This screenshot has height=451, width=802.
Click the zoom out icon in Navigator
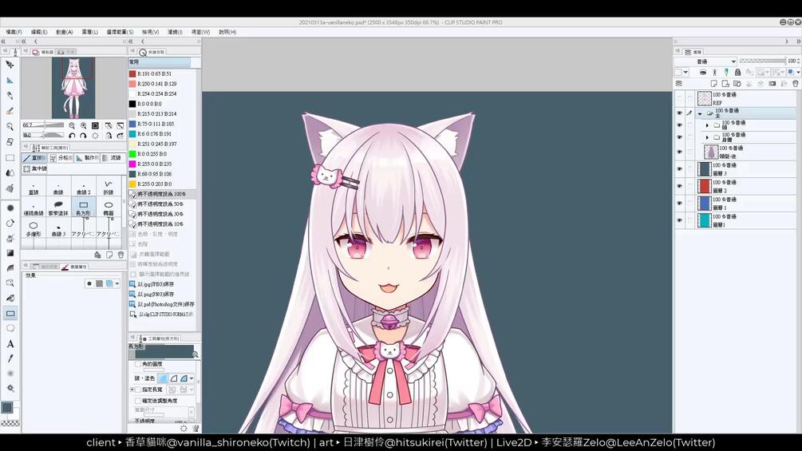tap(72, 125)
